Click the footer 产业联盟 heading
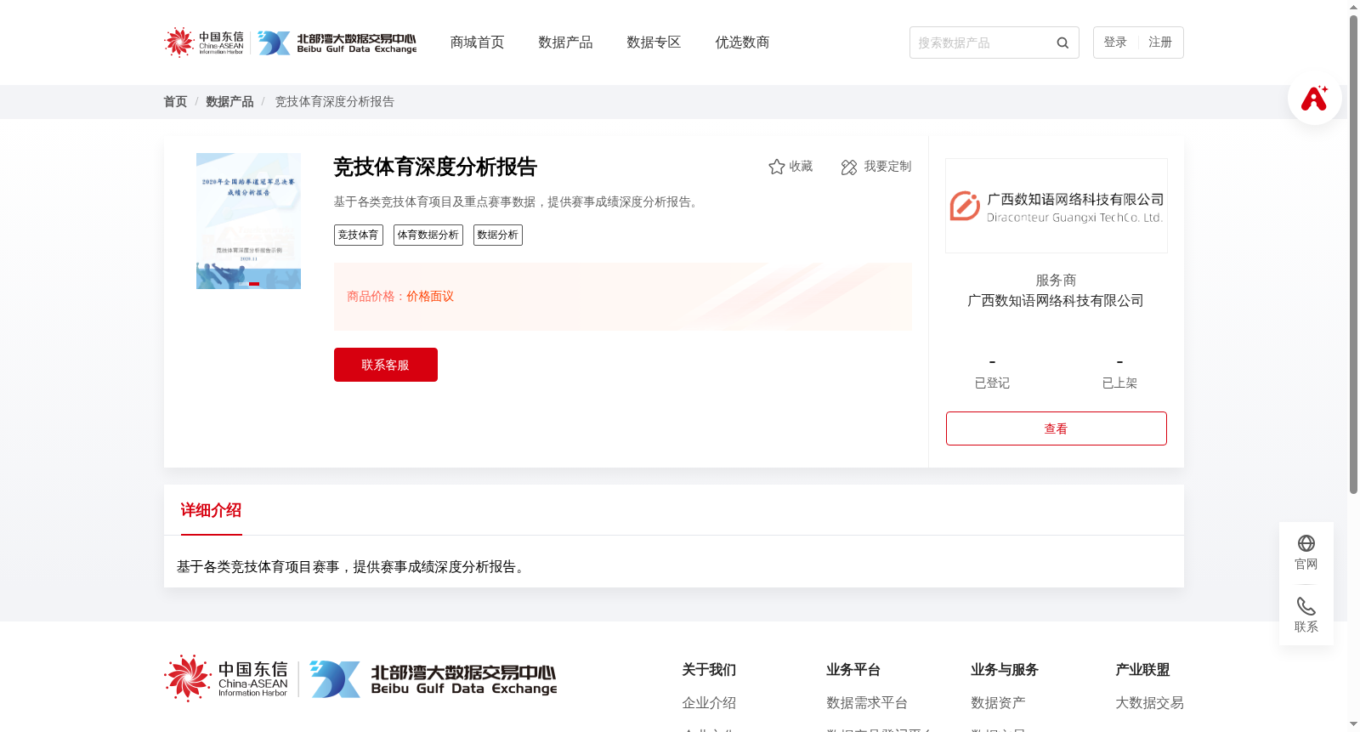The height and width of the screenshot is (732, 1360). coord(1142,670)
